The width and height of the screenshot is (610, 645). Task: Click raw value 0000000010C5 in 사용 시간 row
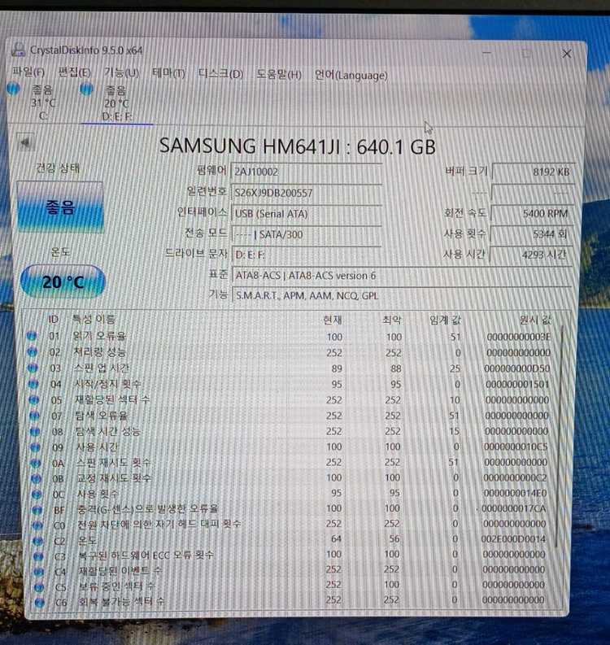point(516,447)
